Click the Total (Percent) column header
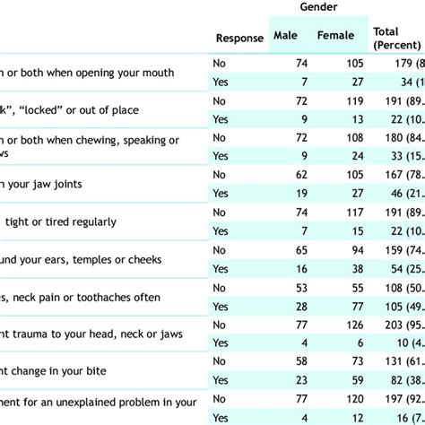 [x=397, y=39]
